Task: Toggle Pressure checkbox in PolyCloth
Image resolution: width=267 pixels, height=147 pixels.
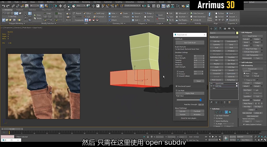Action: coord(178,74)
